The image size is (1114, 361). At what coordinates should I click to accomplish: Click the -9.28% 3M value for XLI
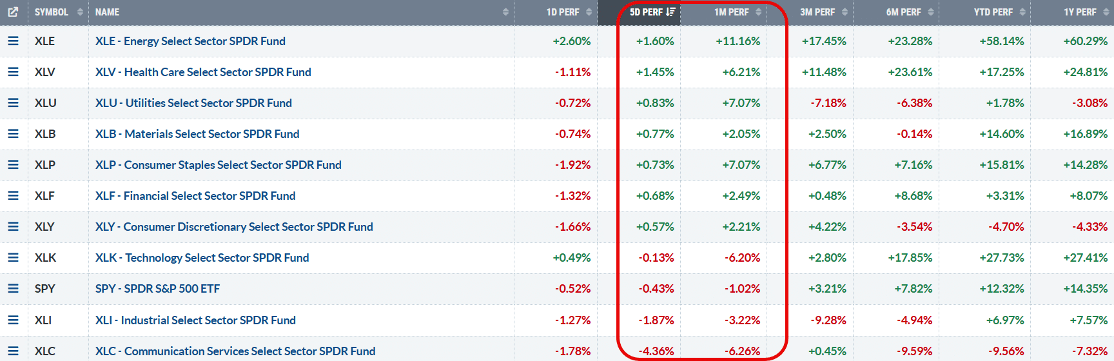[828, 320]
